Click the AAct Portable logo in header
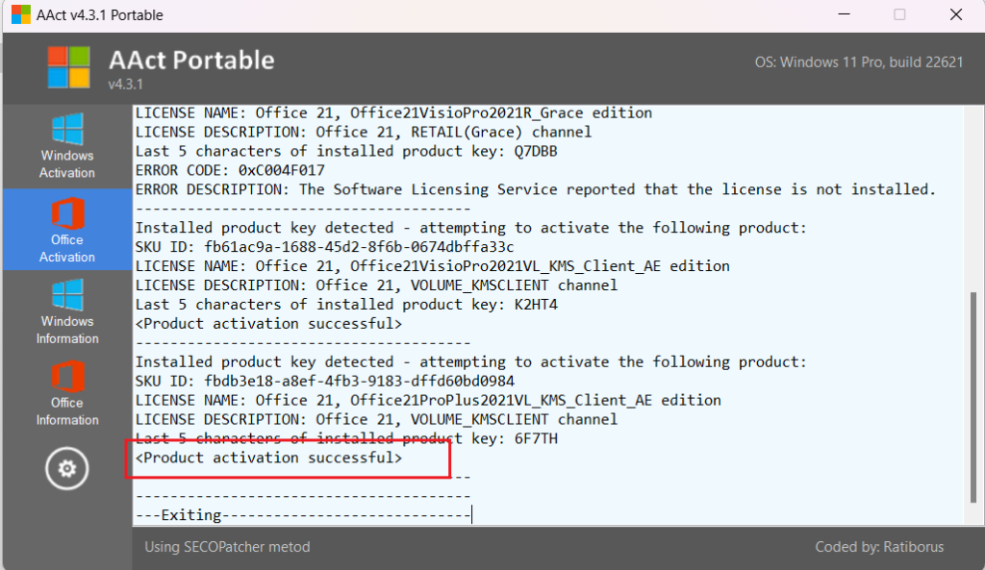Image resolution: width=985 pixels, height=570 pixels. pos(69,67)
